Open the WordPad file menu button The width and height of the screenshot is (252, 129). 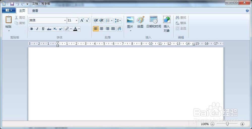point(9,10)
